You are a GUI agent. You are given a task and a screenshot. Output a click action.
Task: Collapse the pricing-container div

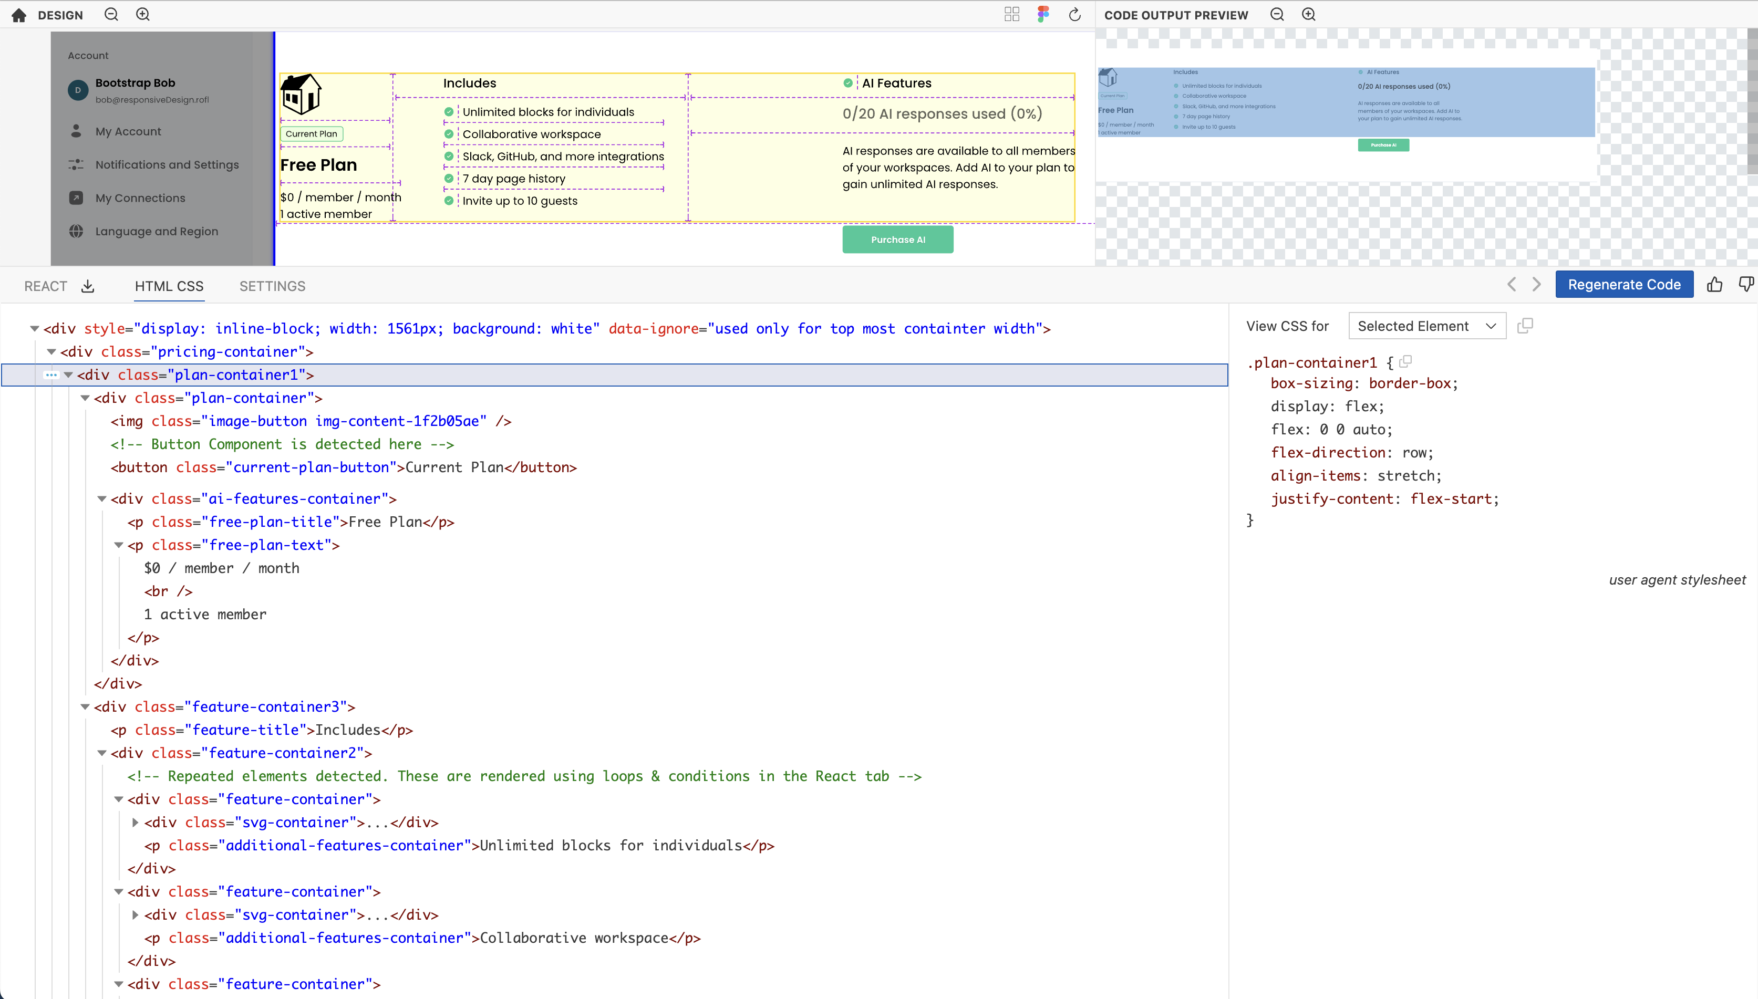(x=51, y=352)
